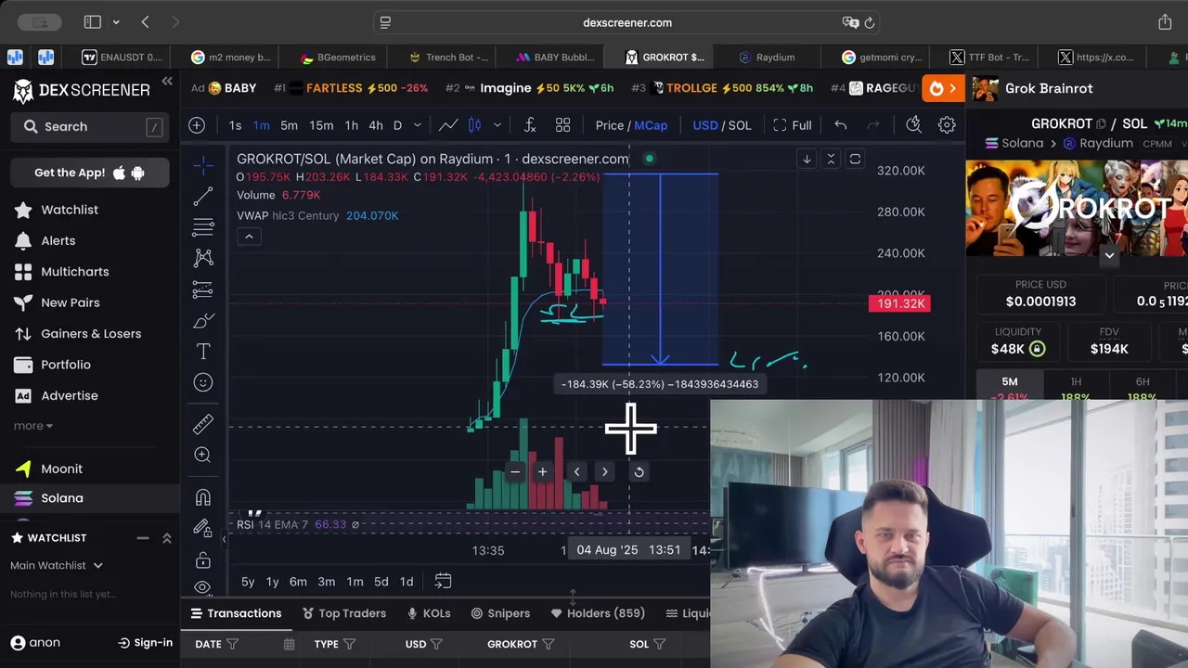Select the brush drawing tool
The image size is (1188, 668).
(203, 320)
